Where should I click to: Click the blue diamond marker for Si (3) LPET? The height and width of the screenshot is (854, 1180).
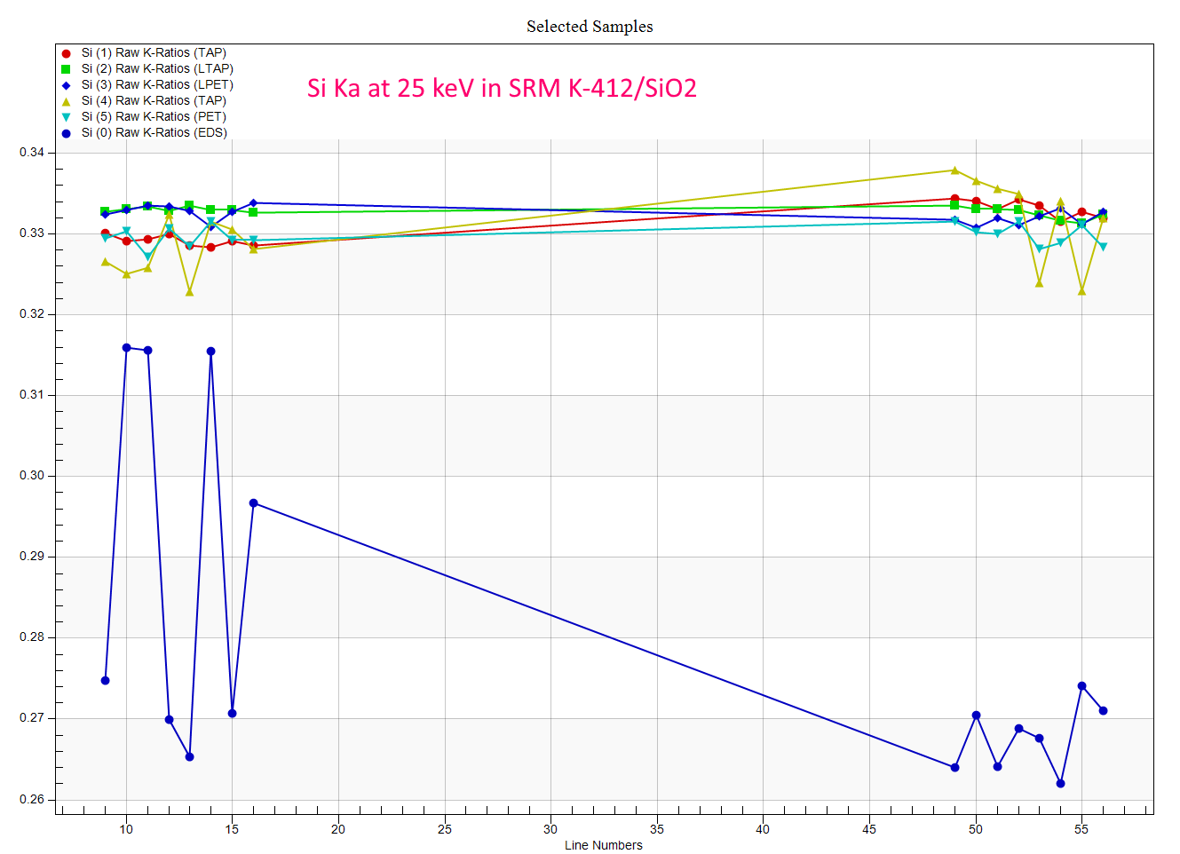pyautogui.click(x=66, y=85)
